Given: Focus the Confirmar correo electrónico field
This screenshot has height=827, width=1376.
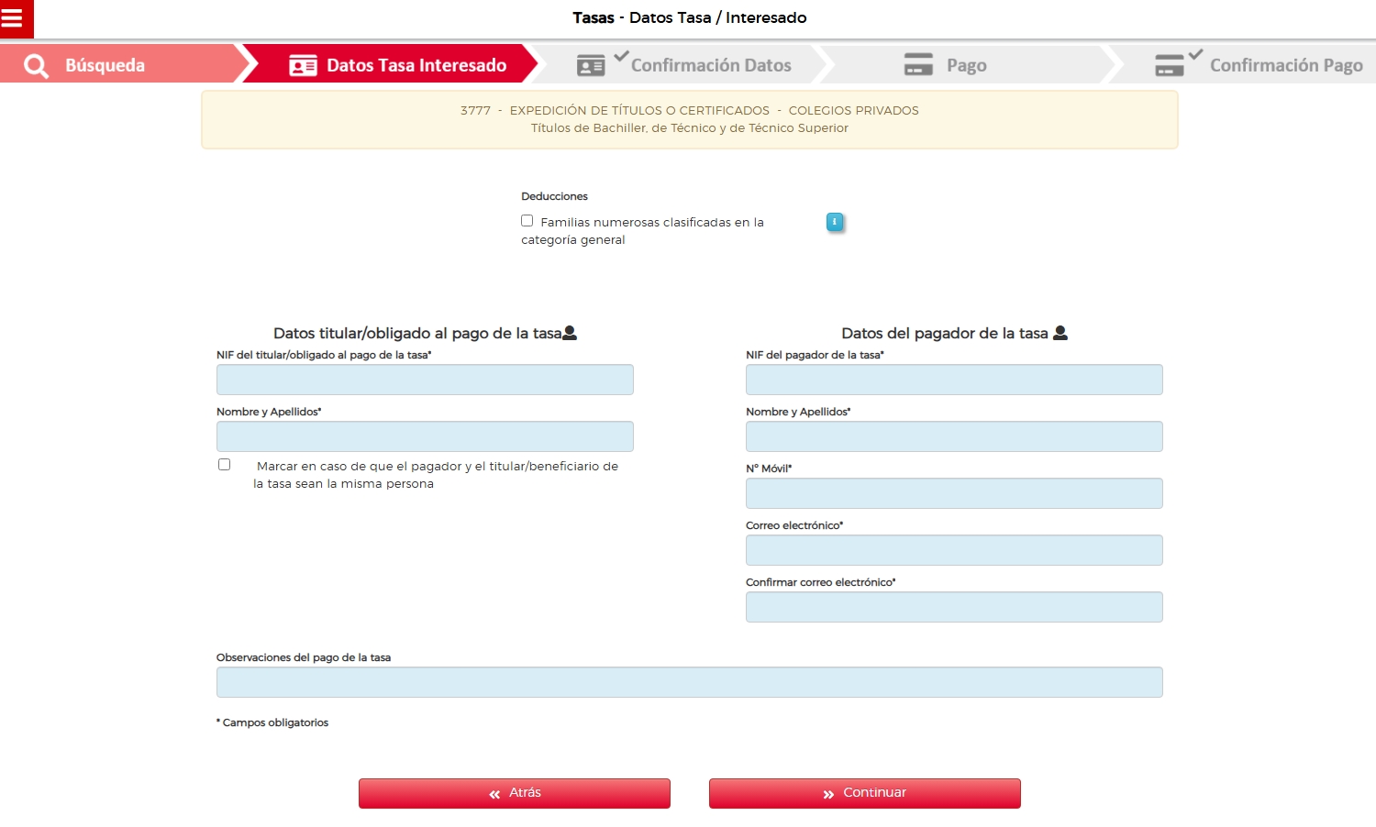Looking at the screenshot, I should 954,607.
